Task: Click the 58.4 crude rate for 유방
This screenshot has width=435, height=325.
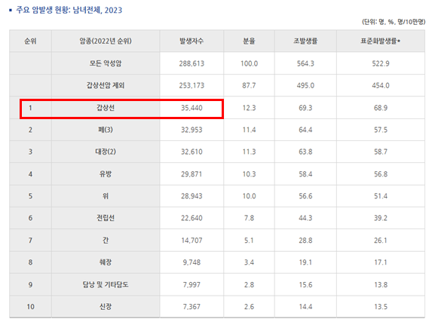Action: tap(305, 174)
